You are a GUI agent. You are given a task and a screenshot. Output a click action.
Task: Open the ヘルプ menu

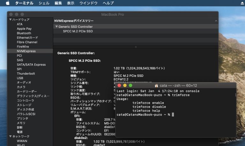(108, 3)
